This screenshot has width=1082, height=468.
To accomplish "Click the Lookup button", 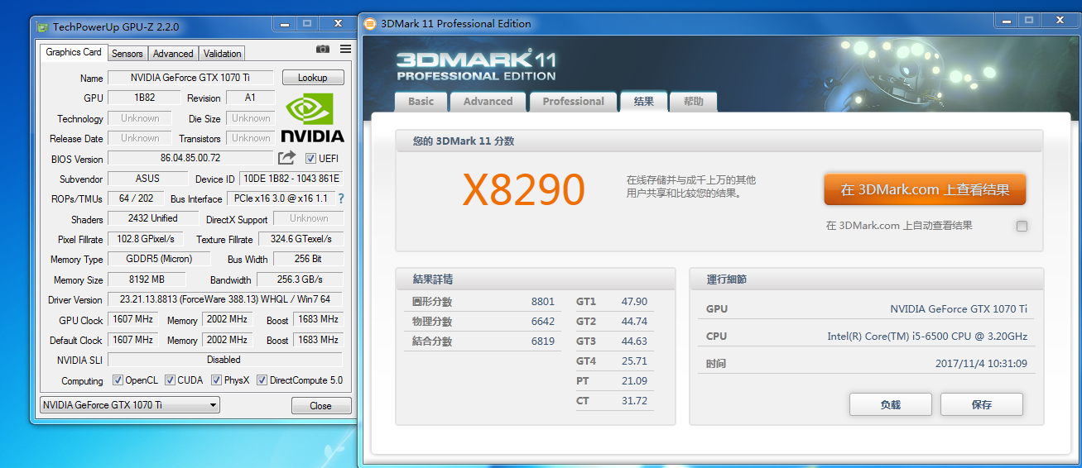I will (x=313, y=78).
